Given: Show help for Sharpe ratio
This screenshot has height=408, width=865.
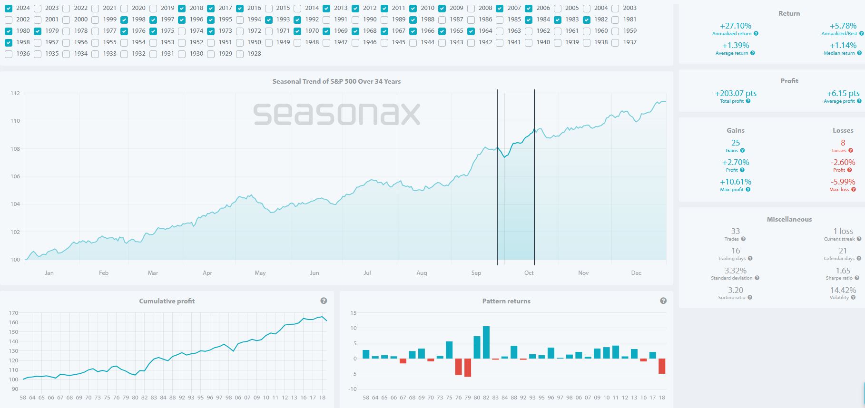Looking at the screenshot, I should (x=857, y=278).
